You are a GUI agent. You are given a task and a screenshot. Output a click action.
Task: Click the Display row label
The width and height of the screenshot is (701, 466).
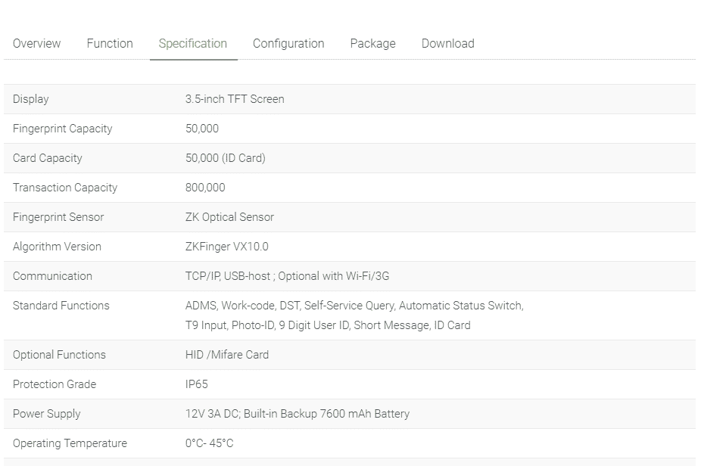click(31, 99)
